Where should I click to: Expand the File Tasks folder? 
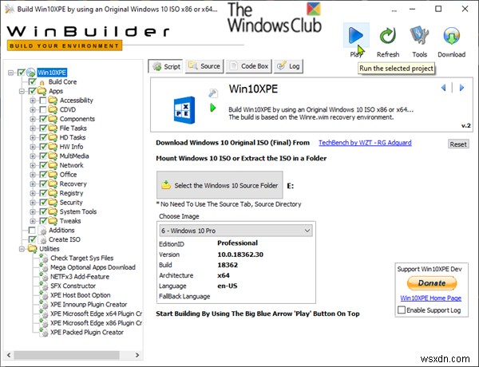point(33,128)
